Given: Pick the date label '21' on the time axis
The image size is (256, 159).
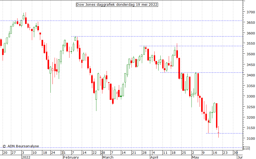Looking at the screenshot, I should 134,153.
